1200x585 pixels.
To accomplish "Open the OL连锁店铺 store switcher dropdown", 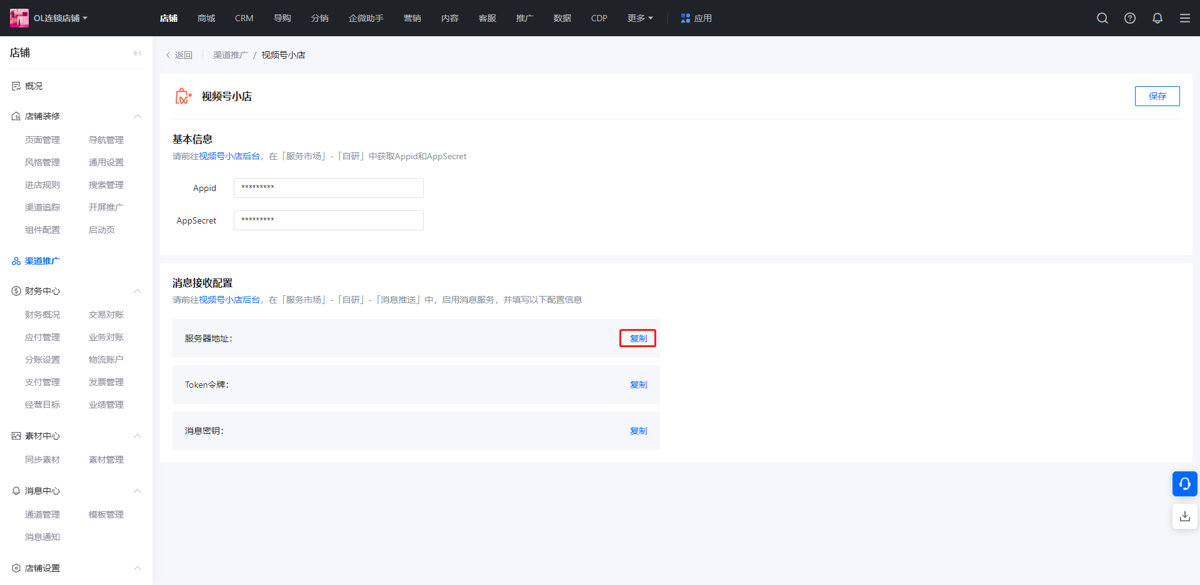I will (x=61, y=18).
